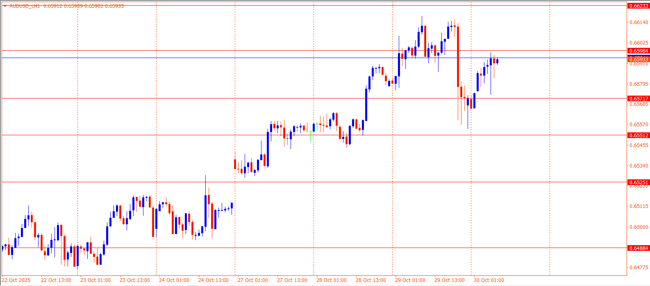Click the 22 Oct 2025 time label
Screen dimensions: 650x286
point(16,280)
